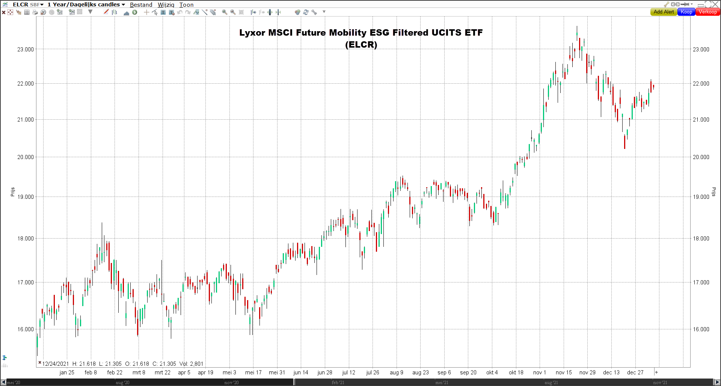Click the Add Alert button
721x386 pixels.
[x=664, y=12]
